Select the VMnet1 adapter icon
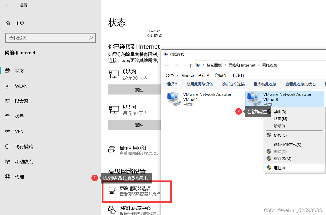The width and height of the screenshot is (326, 215). click(x=174, y=99)
